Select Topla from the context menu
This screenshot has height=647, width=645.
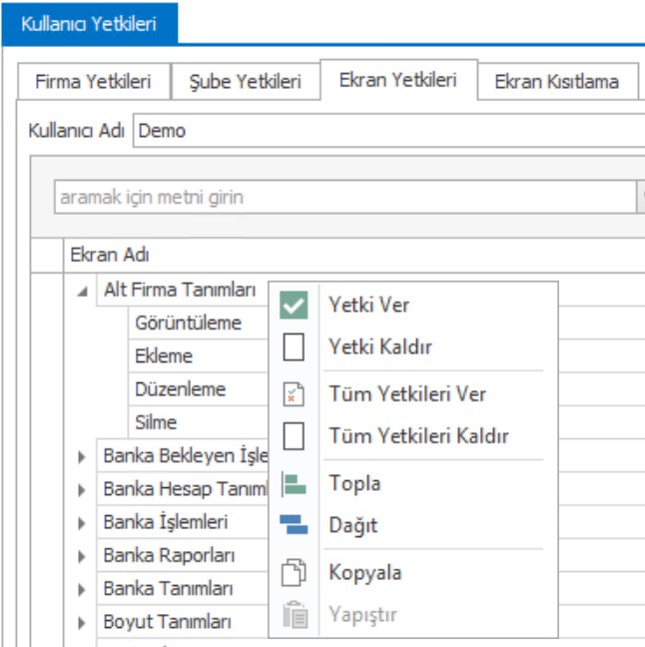click(413, 483)
